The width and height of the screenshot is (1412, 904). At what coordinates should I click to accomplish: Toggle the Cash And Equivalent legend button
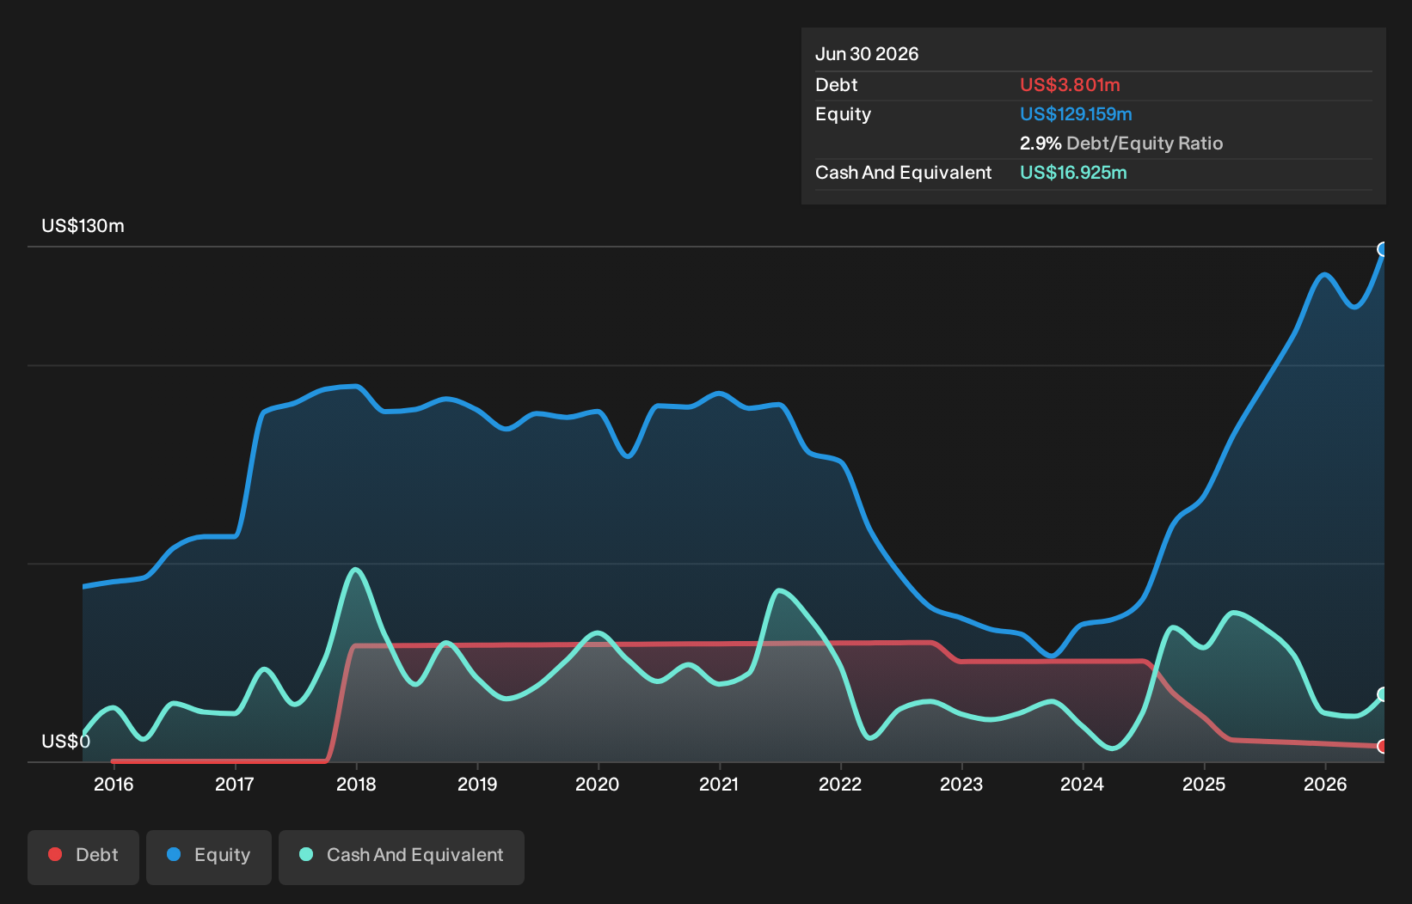[x=402, y=857]
